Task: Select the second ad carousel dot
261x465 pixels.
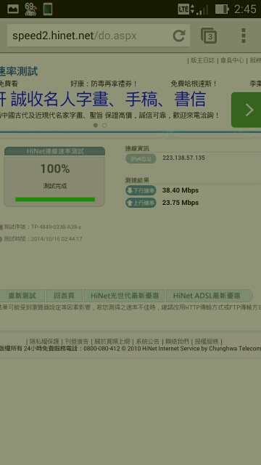Action: click(104, 126)
